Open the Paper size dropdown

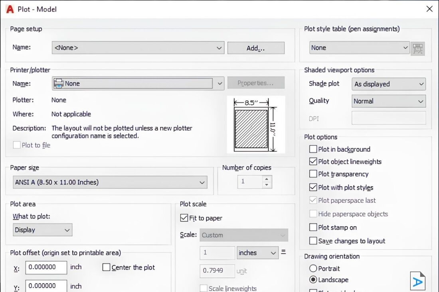[x=110, y=182]
